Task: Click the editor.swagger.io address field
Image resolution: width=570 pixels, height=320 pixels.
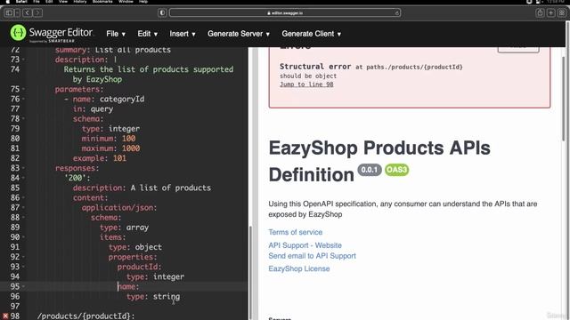Action: pyautogui.click(x=285, y=13)
